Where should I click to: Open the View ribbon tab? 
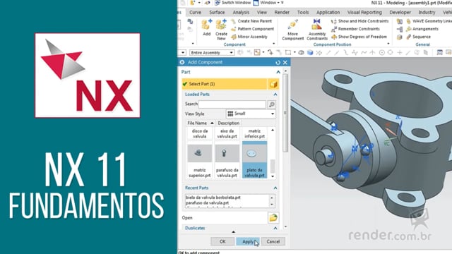click(262, 12)
